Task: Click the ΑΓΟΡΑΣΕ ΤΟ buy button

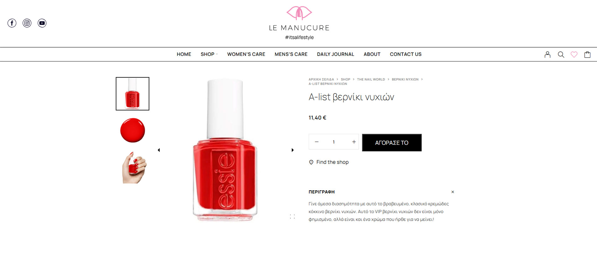Action: click(x=392, y=143)
